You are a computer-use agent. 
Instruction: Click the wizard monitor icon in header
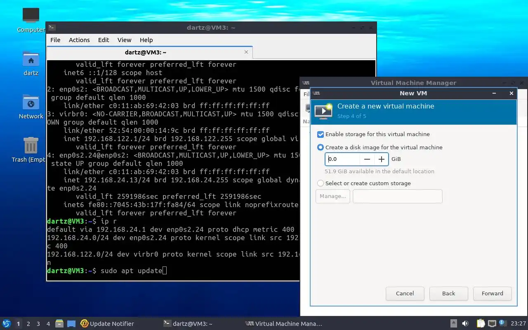pos(323,112)
